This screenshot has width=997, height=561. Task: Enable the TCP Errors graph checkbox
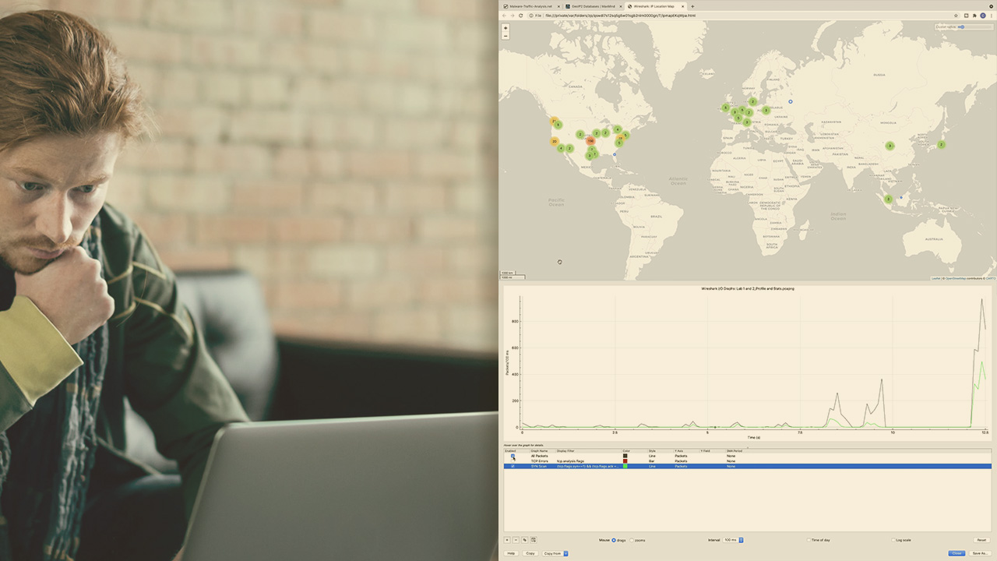(513, 461)
